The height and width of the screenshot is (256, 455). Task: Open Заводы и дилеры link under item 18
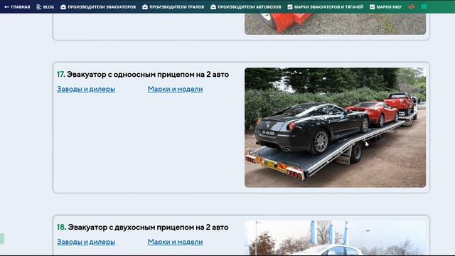coord(86,242)
